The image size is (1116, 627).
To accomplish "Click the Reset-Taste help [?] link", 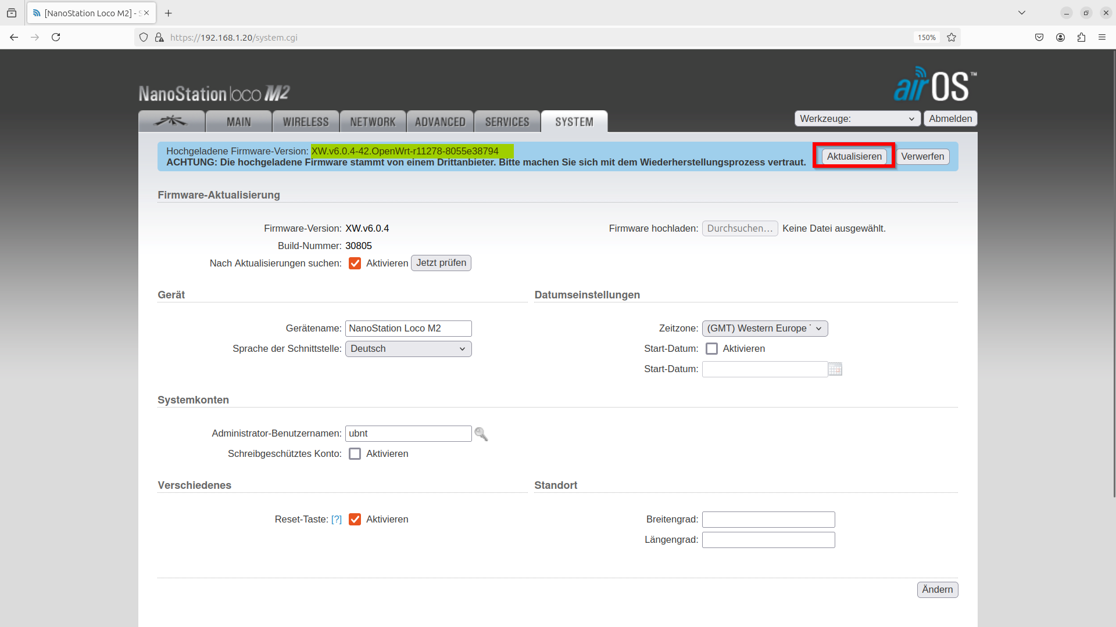I will point(337,520).
